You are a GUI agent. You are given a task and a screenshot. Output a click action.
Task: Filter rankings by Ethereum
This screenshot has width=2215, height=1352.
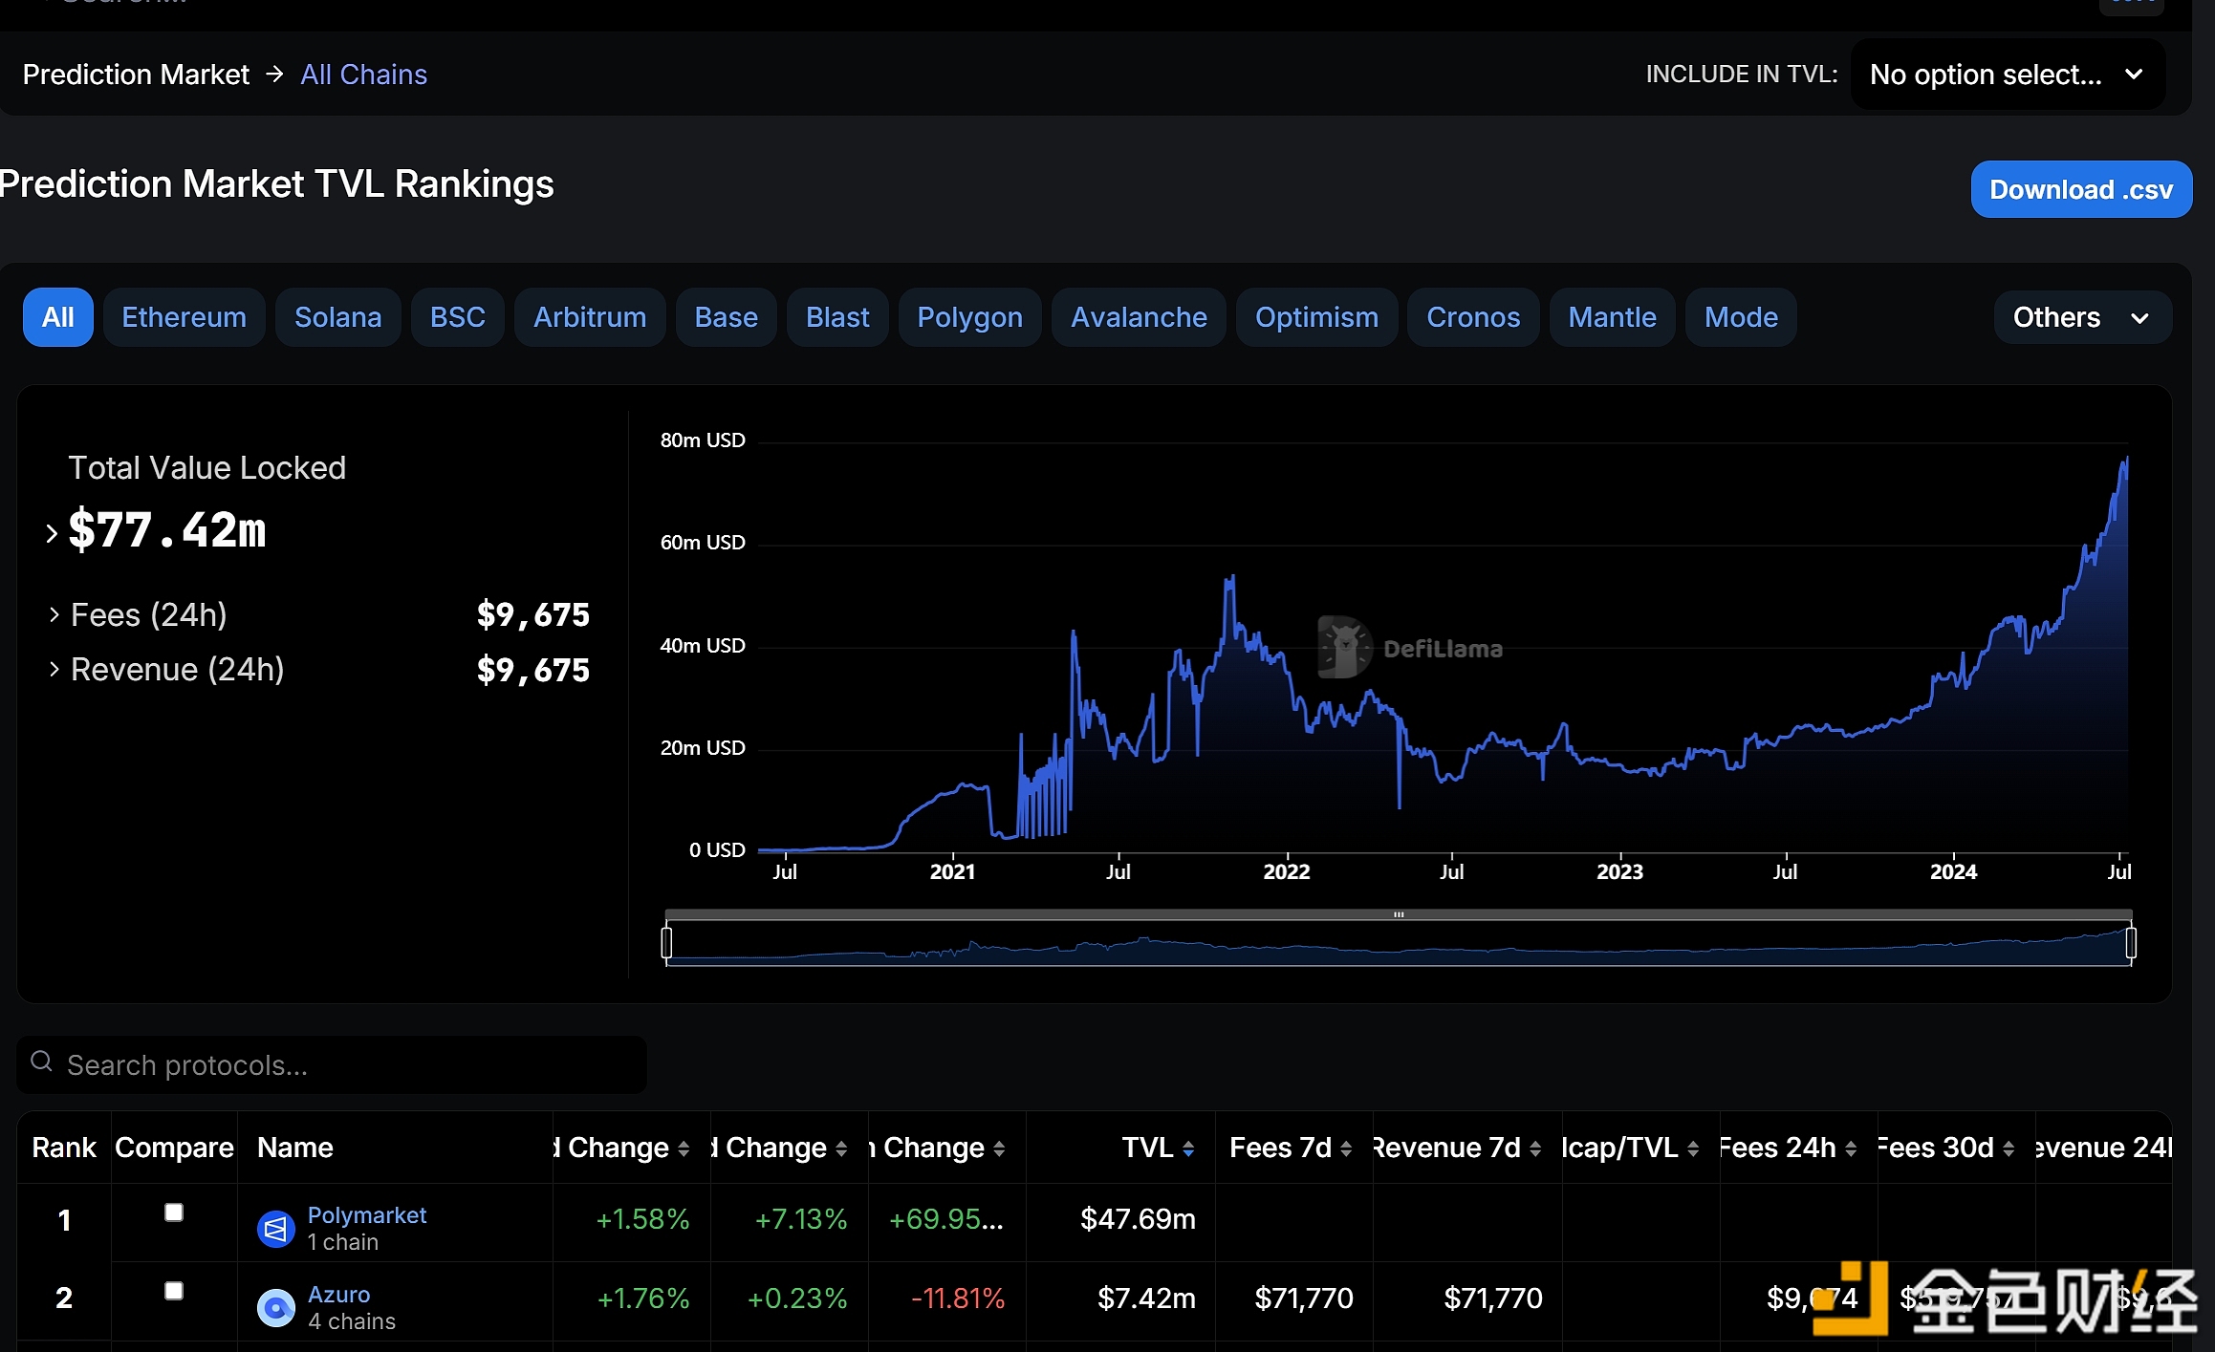coord(185,317)
